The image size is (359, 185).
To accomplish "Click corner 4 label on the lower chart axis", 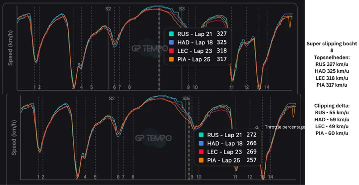I will click(85, 177).
